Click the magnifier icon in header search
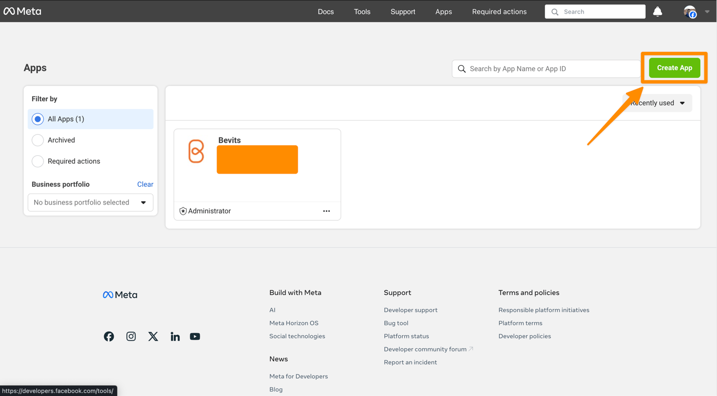This screenshot has height=396, width=717. pos(555,12)
